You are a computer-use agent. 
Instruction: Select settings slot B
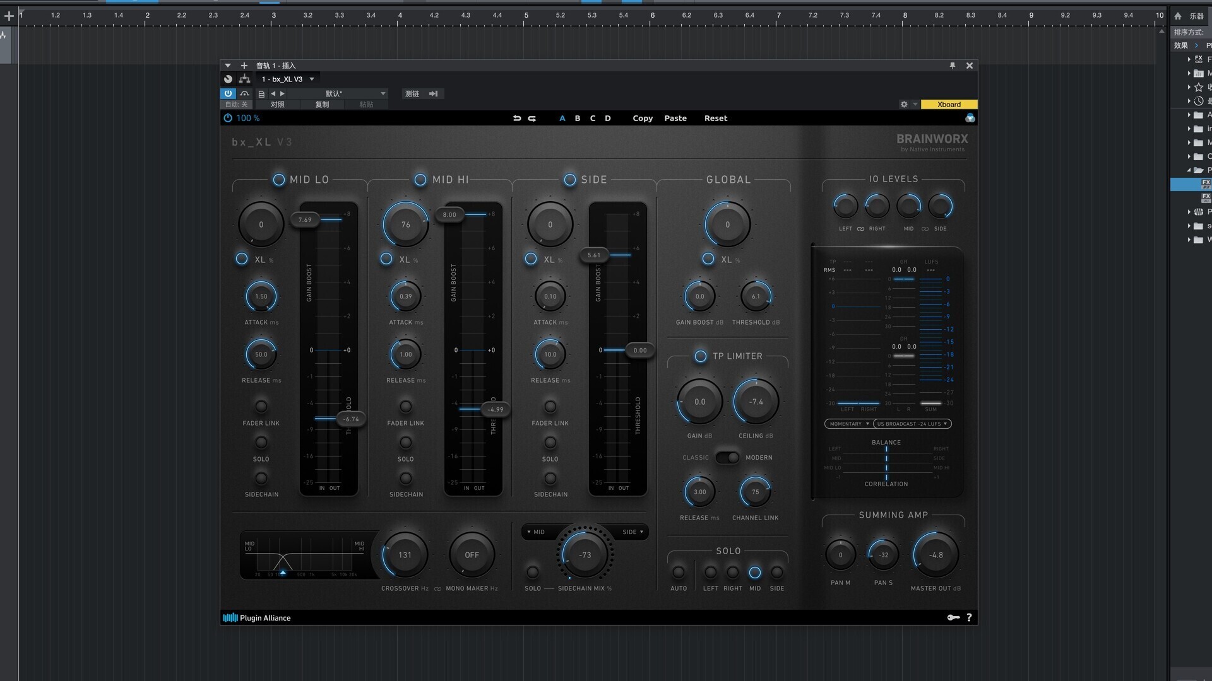pos(578,118)
